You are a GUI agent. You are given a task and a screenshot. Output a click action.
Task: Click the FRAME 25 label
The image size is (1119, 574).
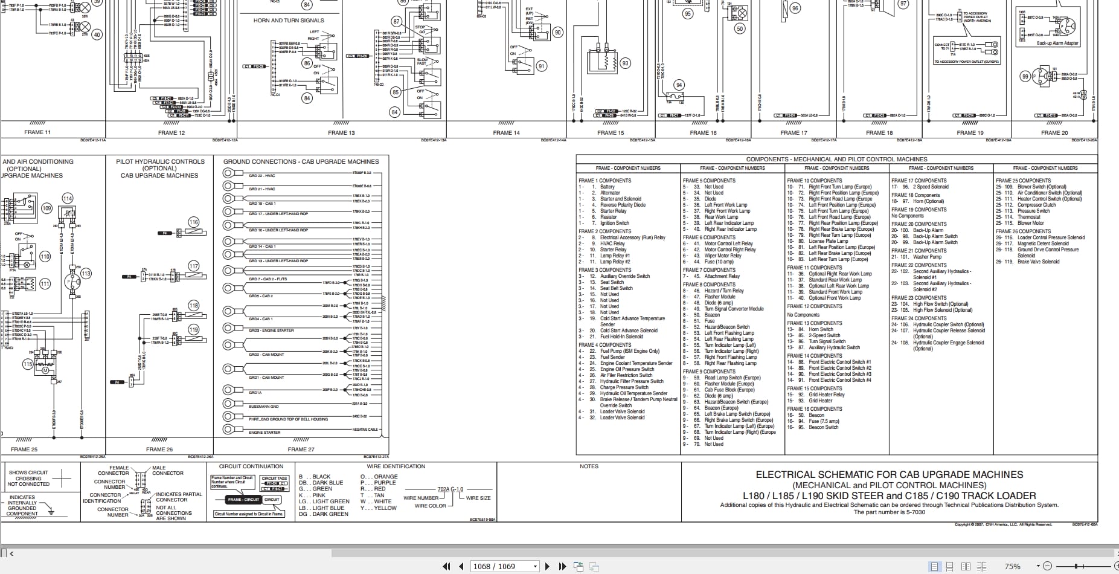coord(24,449)
